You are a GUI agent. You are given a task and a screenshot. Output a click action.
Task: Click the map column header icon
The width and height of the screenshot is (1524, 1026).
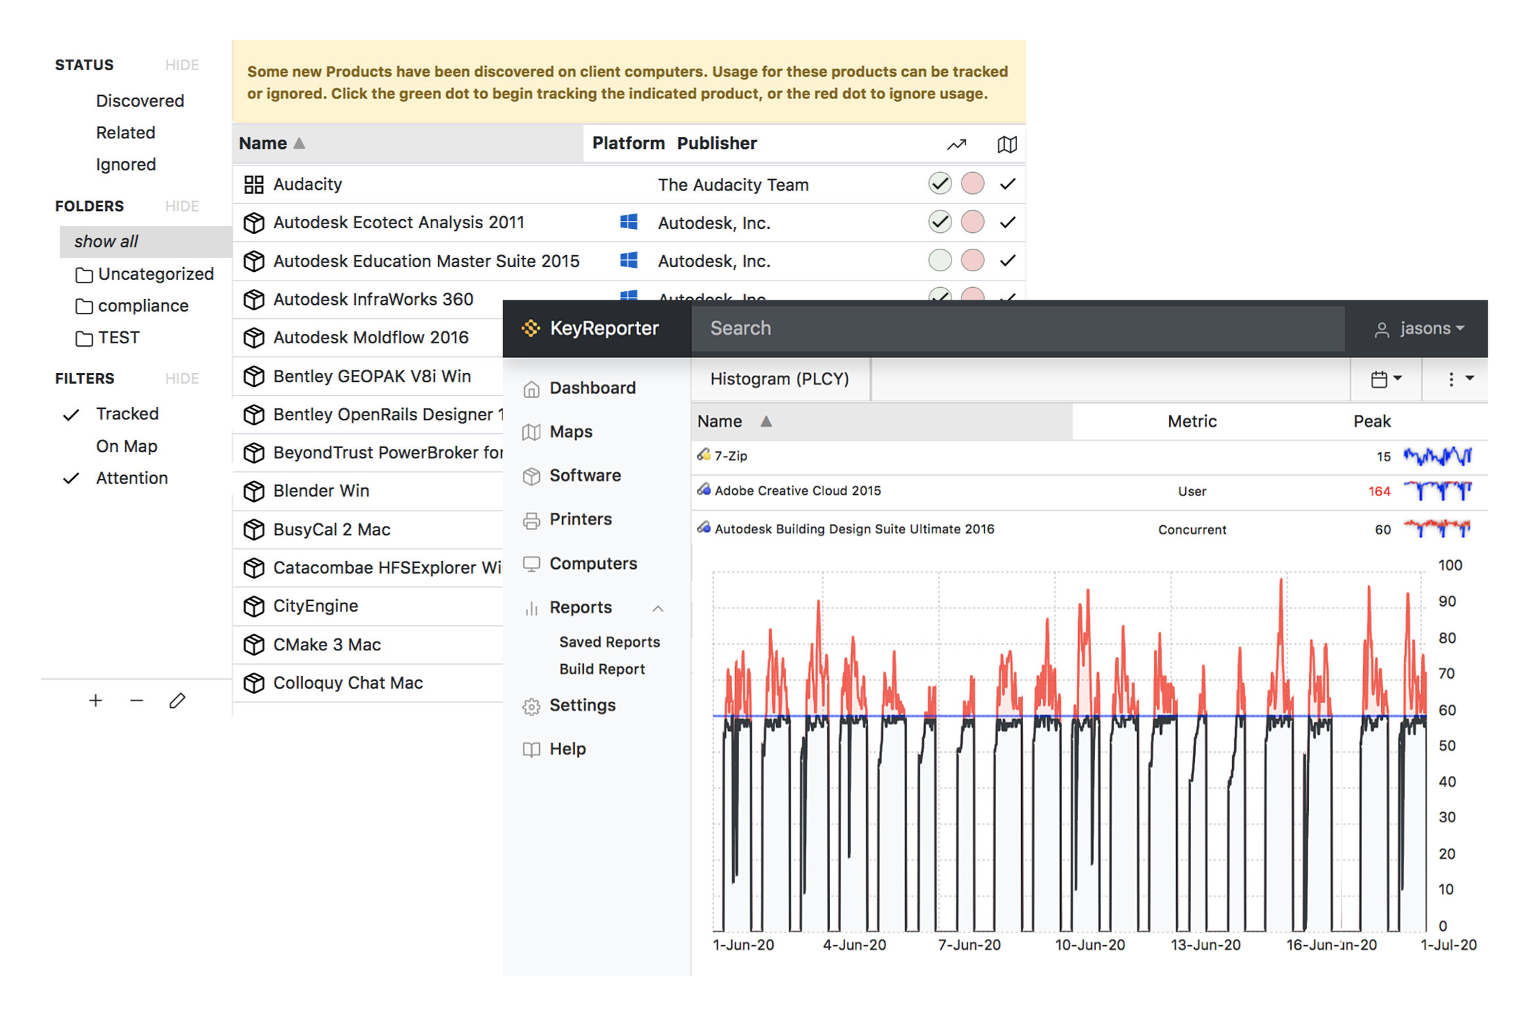click(1007, 144)
